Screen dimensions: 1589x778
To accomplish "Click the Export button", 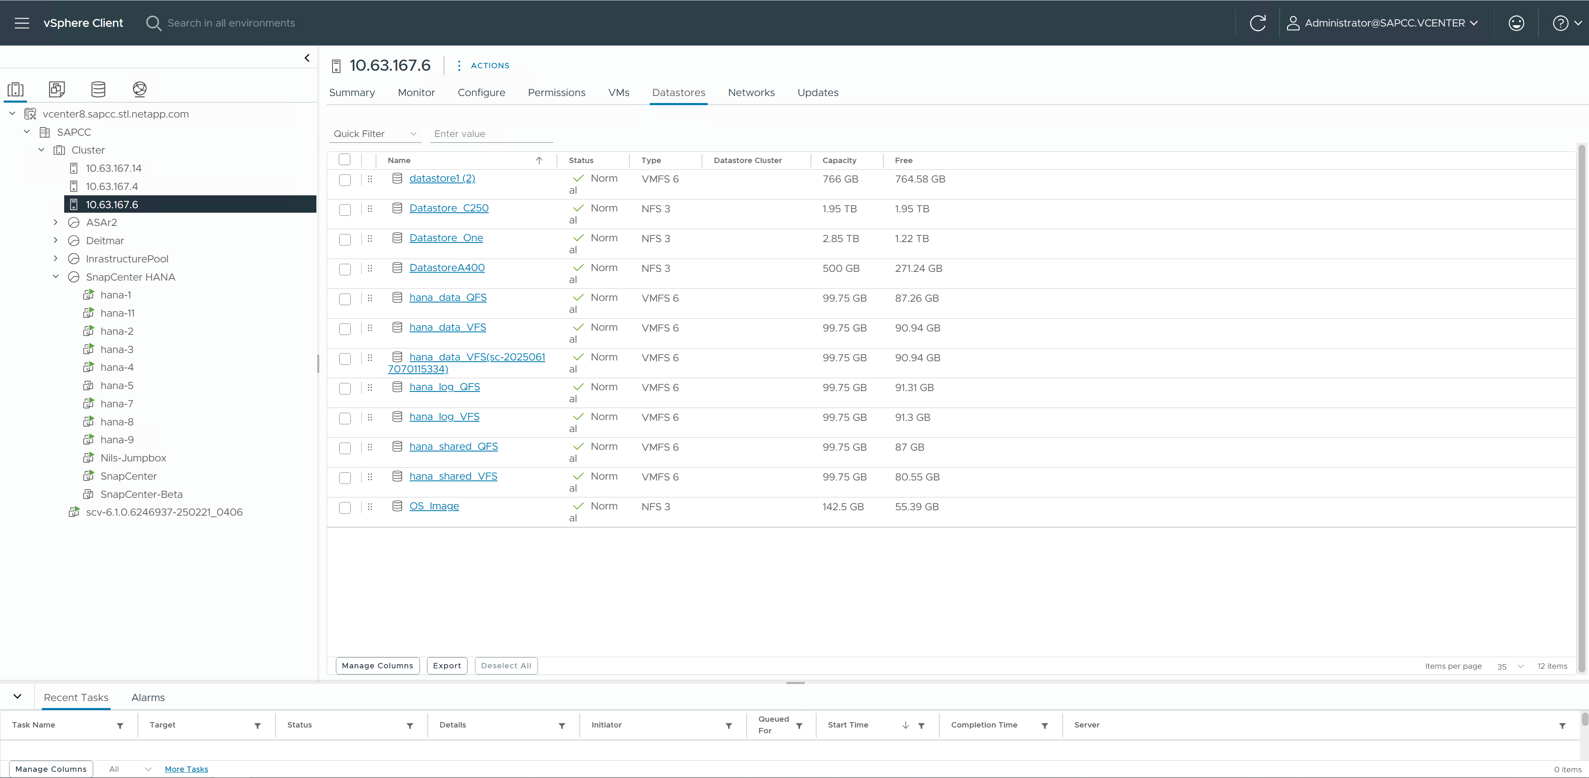I will click(446, 666).
